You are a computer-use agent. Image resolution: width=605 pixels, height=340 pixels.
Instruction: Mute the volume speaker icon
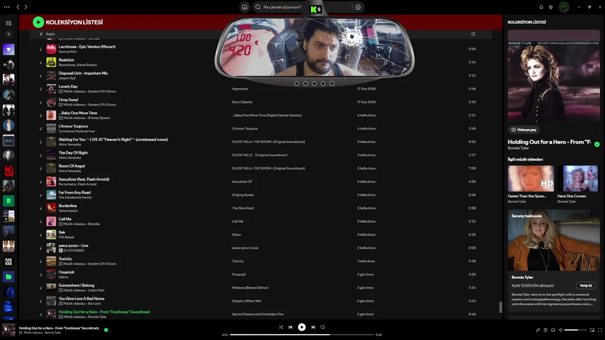[x=561, y=330]
